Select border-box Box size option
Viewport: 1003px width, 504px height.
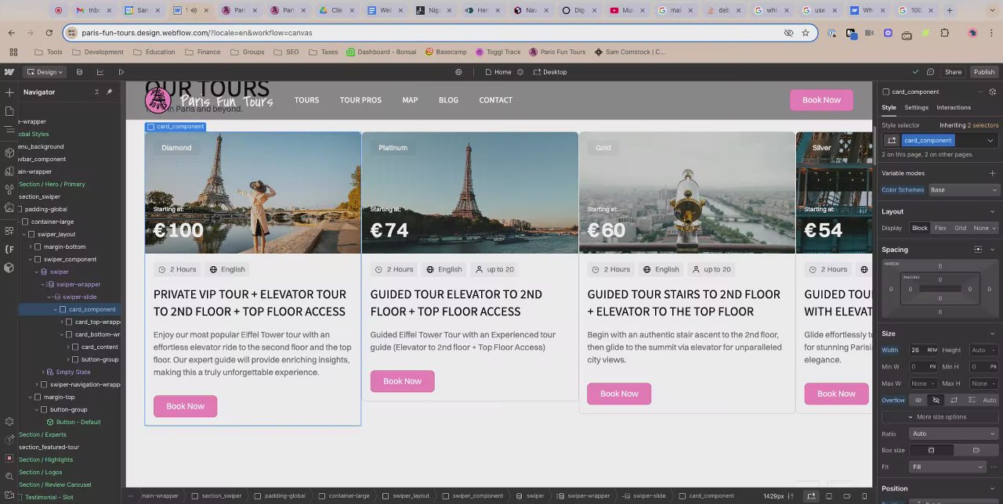tap(931, 450)
